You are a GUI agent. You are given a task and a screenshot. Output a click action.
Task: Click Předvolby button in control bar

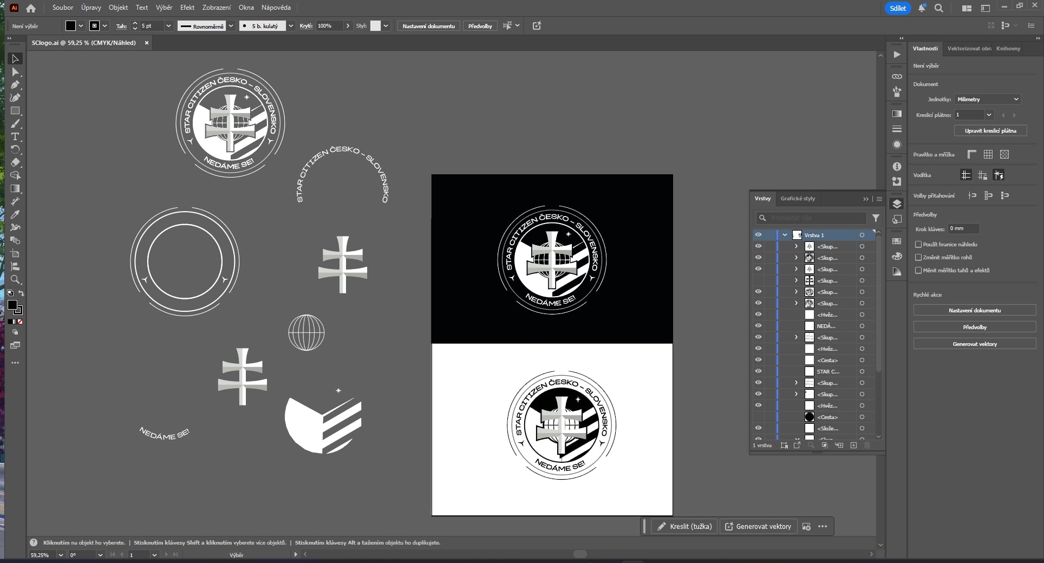point(480,26)
